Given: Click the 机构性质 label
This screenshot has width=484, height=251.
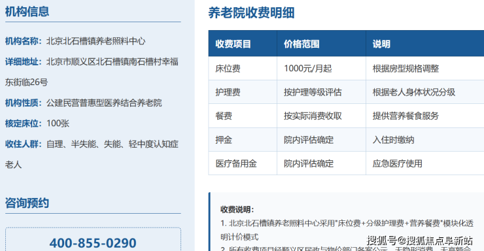Looking at the screenshot, I should pos(23,103).
